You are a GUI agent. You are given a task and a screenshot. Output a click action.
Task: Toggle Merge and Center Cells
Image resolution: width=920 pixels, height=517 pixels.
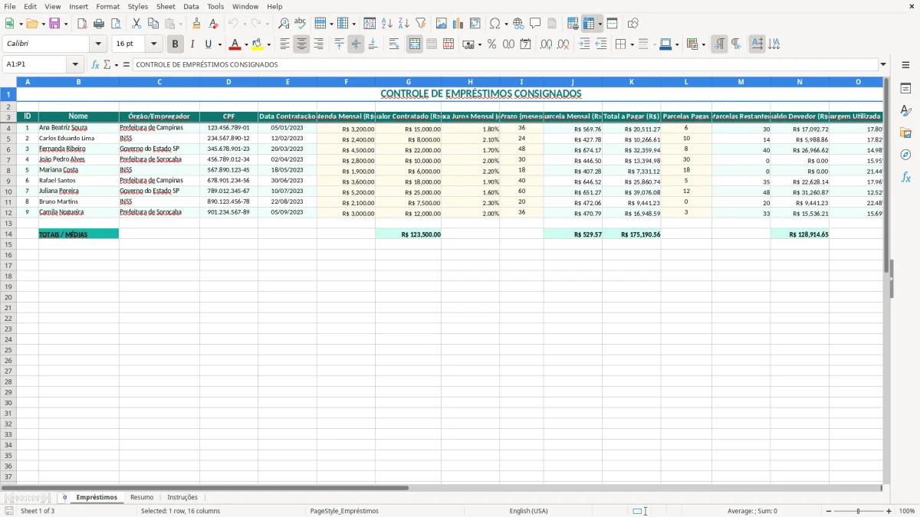coord(415,44)
